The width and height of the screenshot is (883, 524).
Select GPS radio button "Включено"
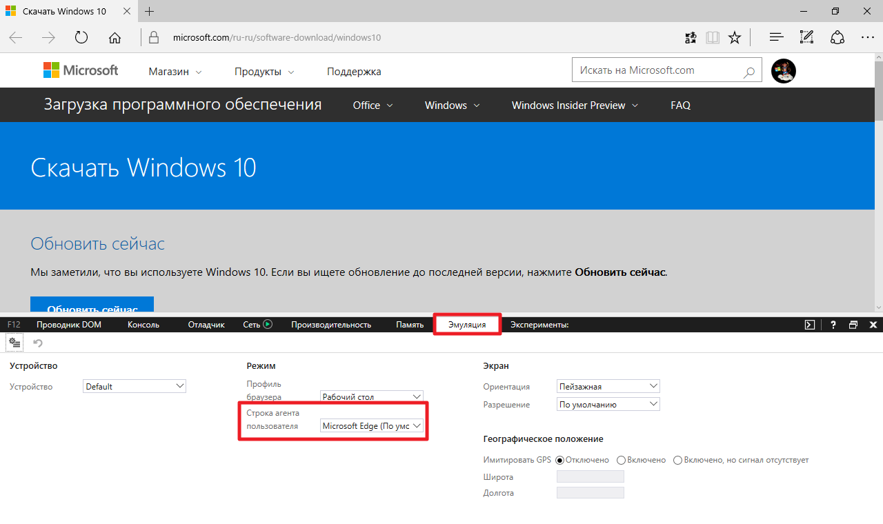pyautogui.click(x=621, y=460)
